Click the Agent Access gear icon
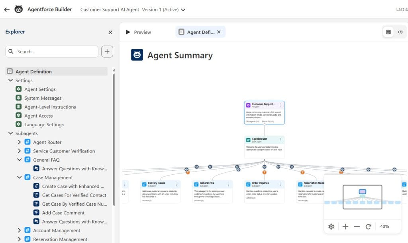 tap(18, 116)
